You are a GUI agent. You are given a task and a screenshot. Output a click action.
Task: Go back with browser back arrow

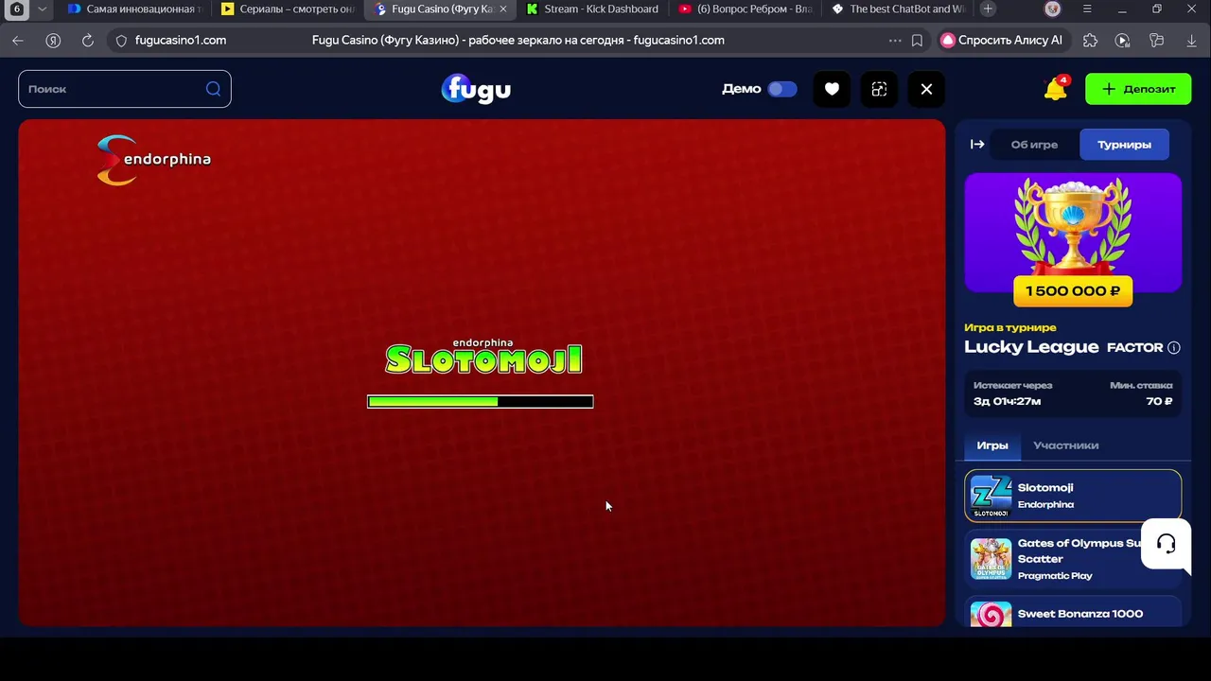tap(18, 41)
